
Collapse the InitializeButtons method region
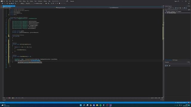coord(10,44)
